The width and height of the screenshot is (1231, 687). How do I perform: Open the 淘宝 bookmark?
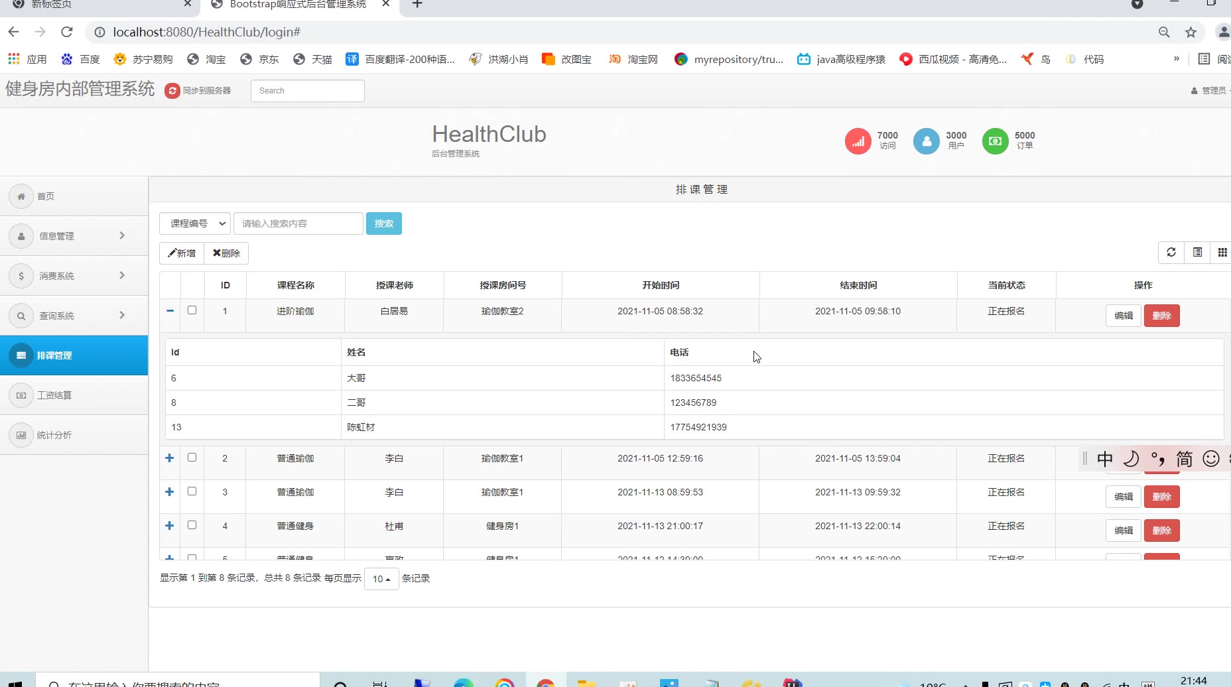(x=206, y=59)
